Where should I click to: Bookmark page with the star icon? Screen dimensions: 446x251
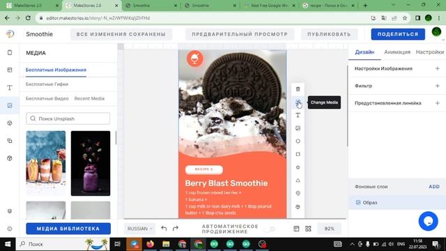pyautogui.click(x=405, y=18)
